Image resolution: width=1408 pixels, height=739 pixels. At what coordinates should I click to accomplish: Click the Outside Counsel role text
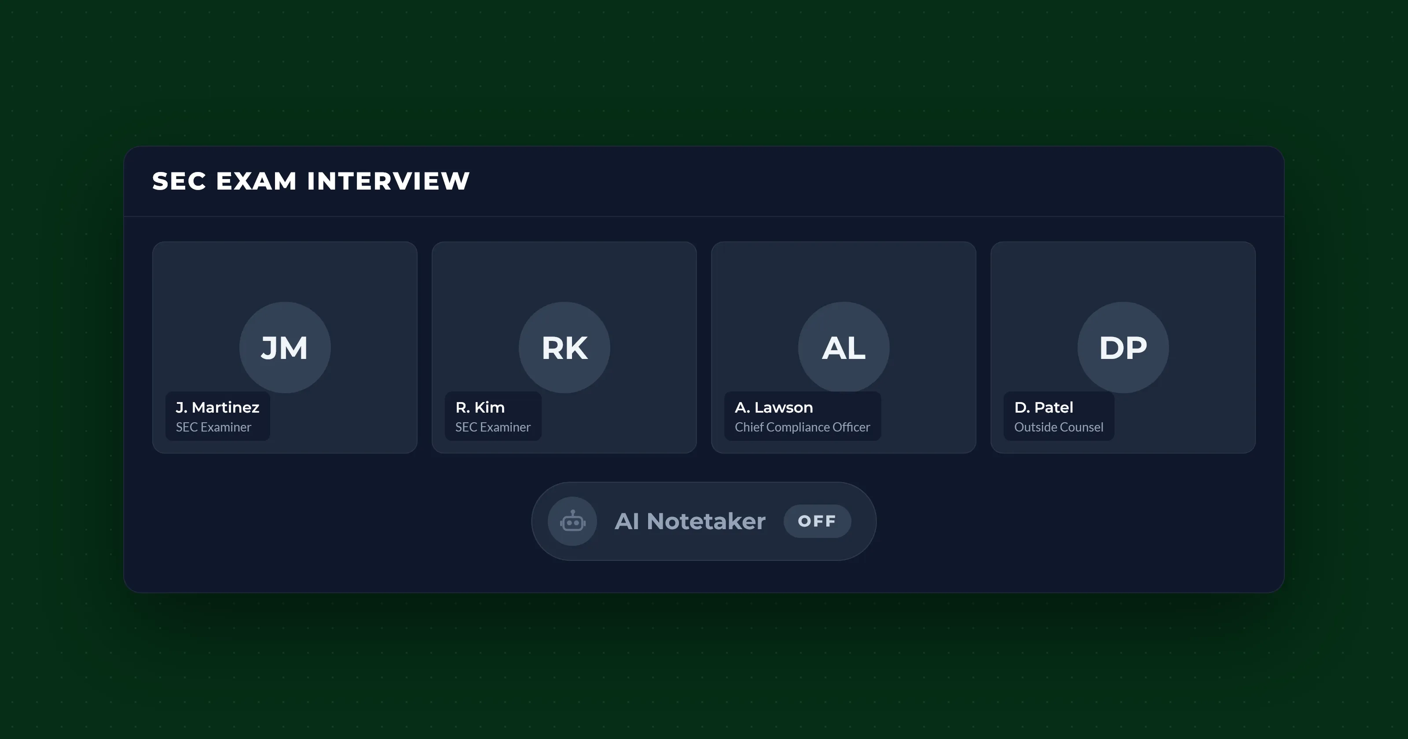point(1058,428)
